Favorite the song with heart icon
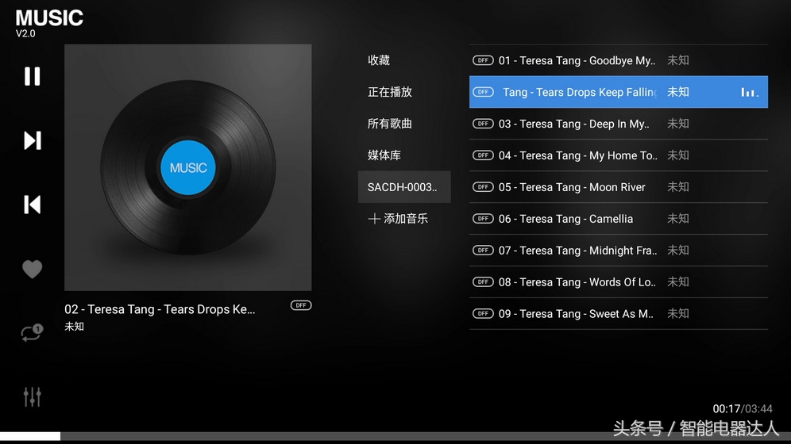Viewport: 791px width, 444px height. 33,269
